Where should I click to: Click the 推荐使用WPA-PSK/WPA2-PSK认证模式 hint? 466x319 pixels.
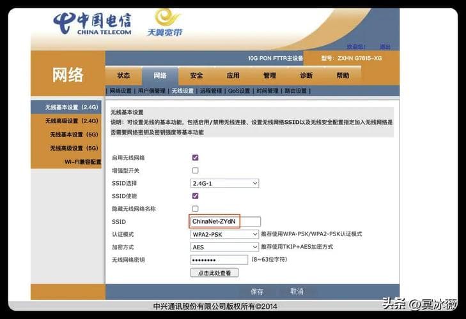(x=311, y=234)
